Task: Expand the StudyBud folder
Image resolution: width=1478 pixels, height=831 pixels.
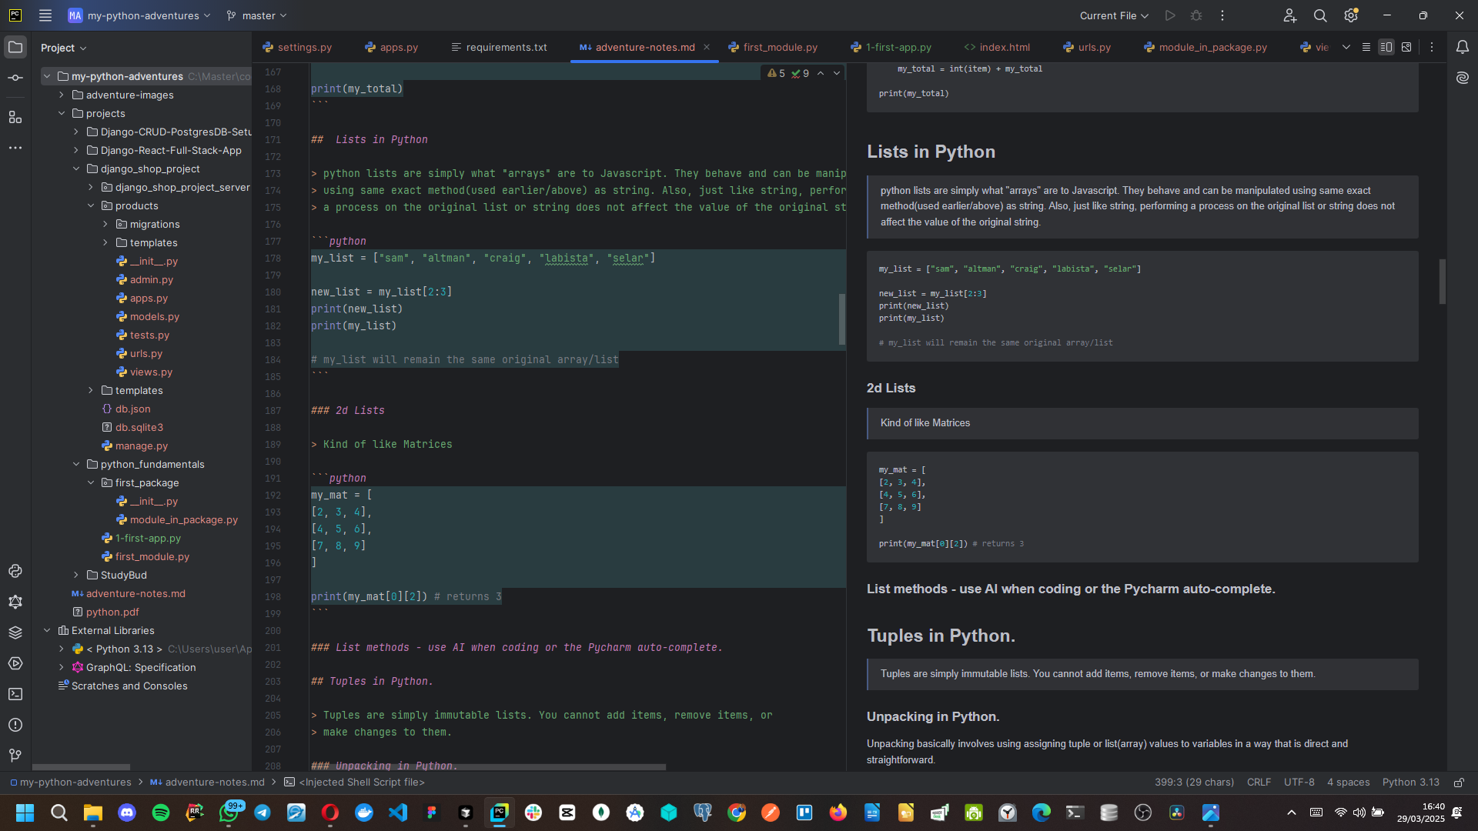Action: coord(76,575)
